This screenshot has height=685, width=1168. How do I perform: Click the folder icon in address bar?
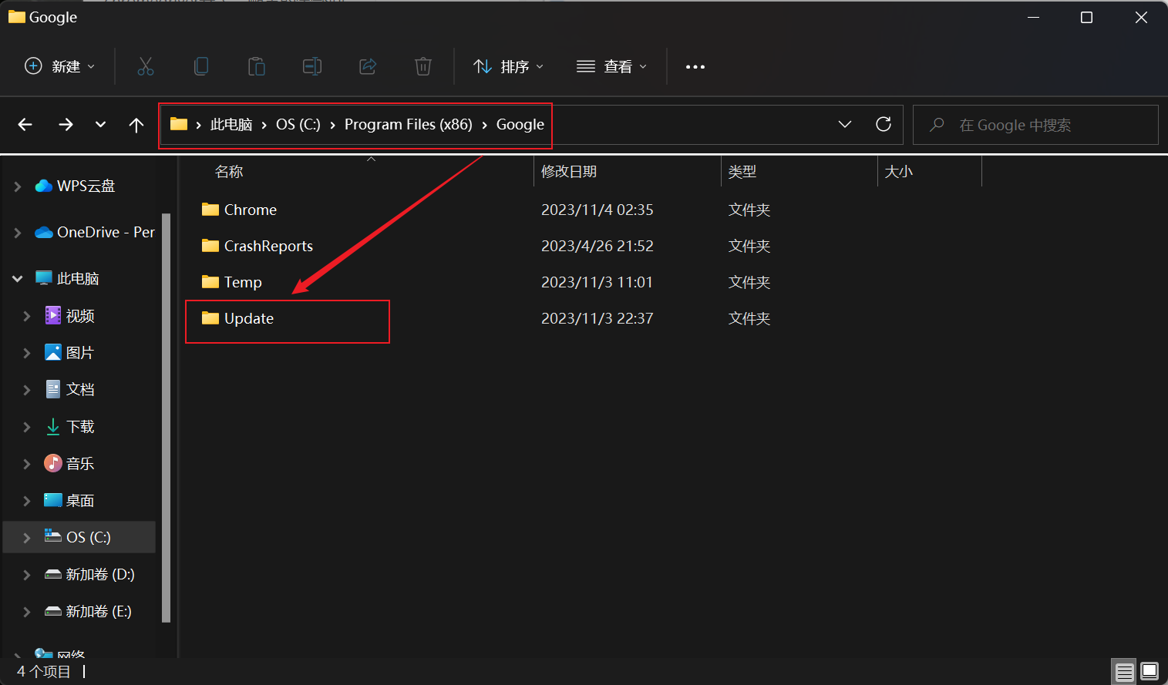(x=179, y=124)
